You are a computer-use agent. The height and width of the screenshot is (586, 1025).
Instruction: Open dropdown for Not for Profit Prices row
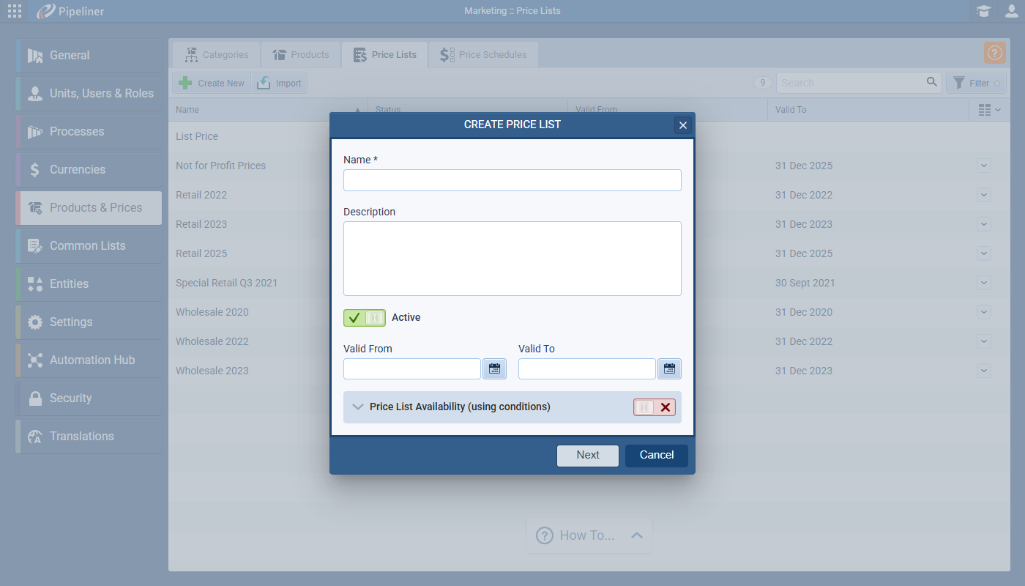(984, 166)
